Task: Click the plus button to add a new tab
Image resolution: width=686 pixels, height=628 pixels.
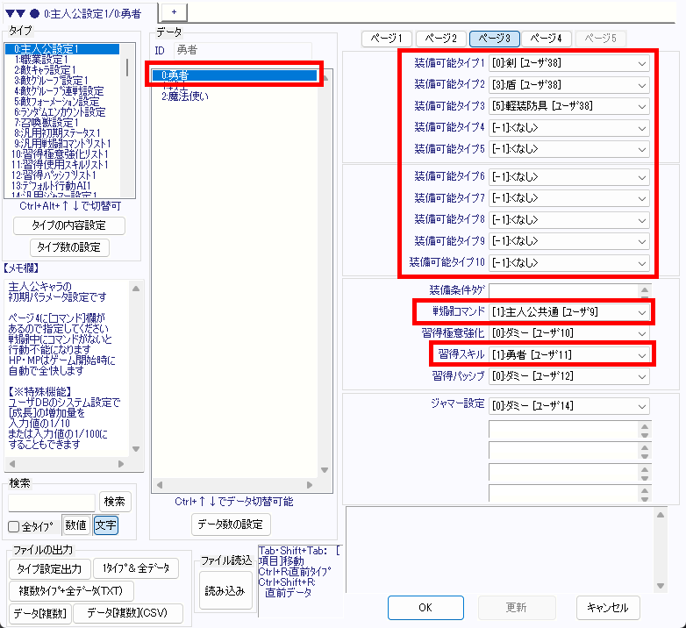Action: coord(174,10)
